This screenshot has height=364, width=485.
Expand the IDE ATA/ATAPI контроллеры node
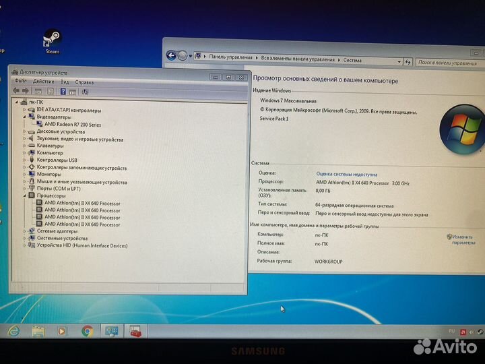point(25,110)
